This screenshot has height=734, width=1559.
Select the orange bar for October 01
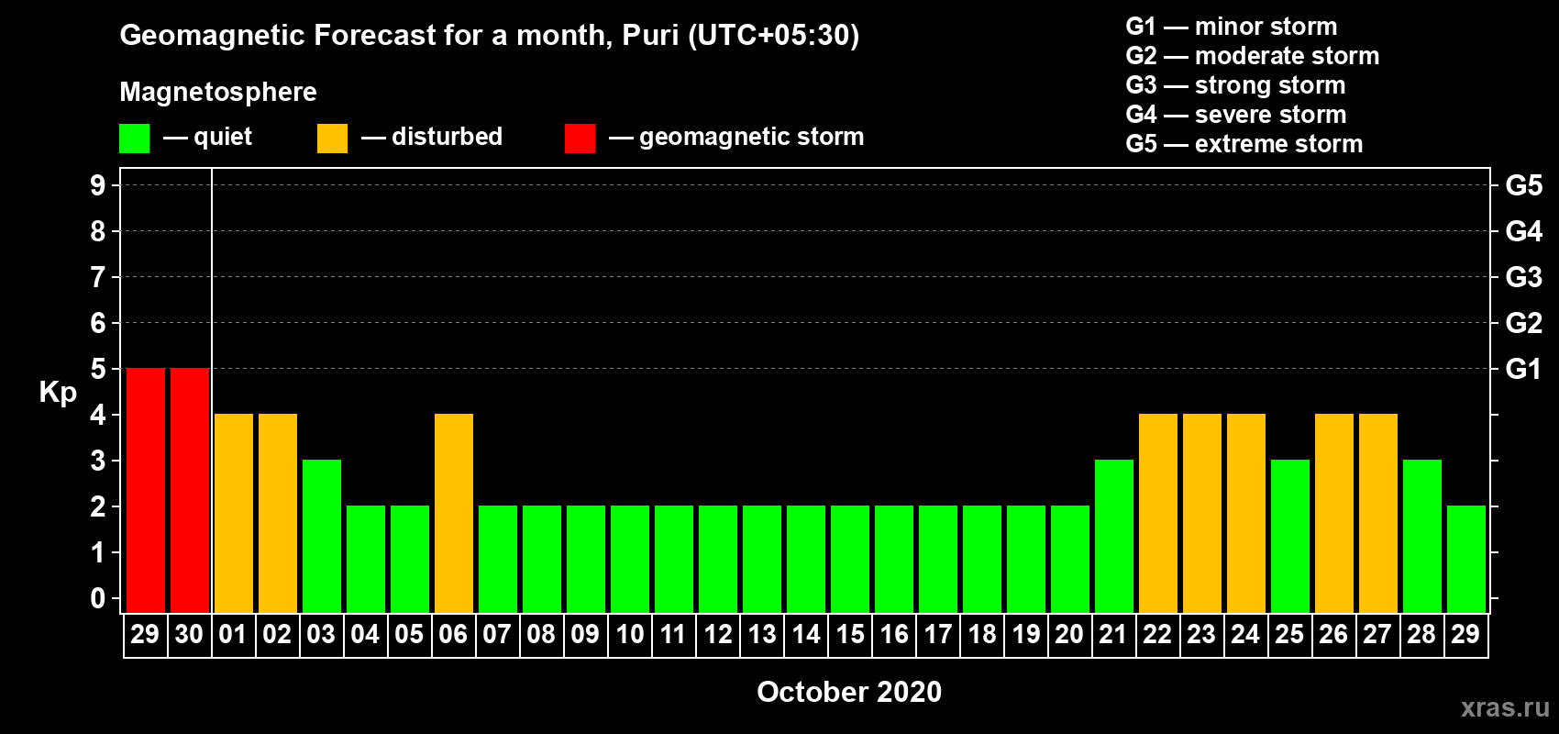[234, 514]
